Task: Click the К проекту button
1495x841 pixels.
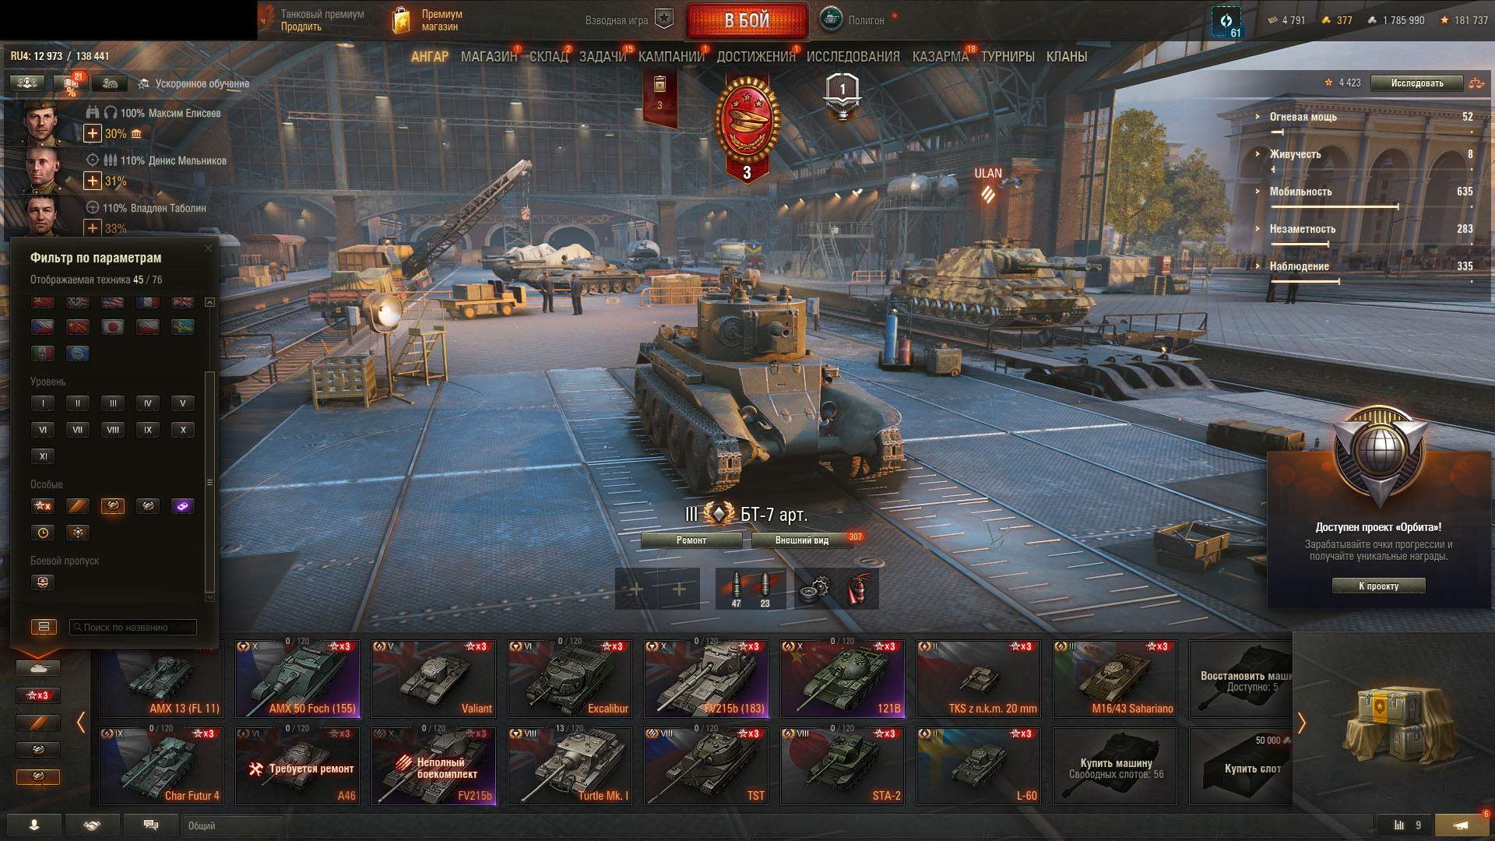Action: click(x=1378, y=586)
